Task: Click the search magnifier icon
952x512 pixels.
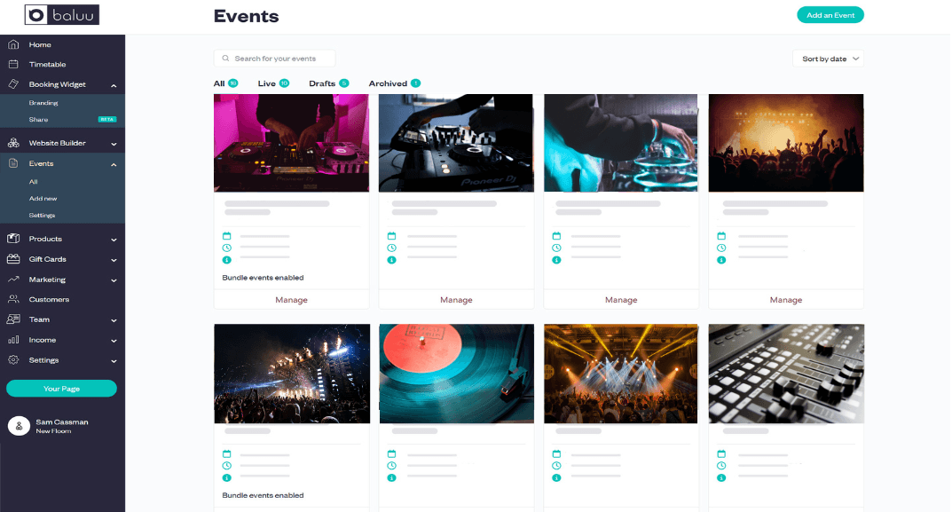Action: click(225, 59)
